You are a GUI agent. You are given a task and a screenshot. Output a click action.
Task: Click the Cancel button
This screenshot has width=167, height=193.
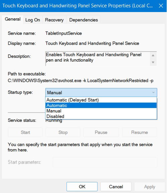click(x=116, y=187)
